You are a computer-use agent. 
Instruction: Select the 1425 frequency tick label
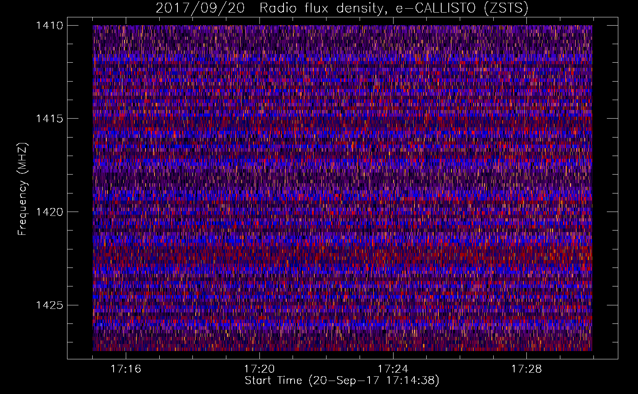[49, 305]
